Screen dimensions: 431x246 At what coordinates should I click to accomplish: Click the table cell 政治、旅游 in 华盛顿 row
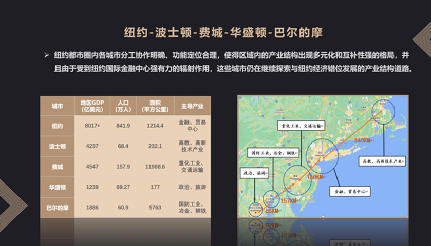pos(193,187)
